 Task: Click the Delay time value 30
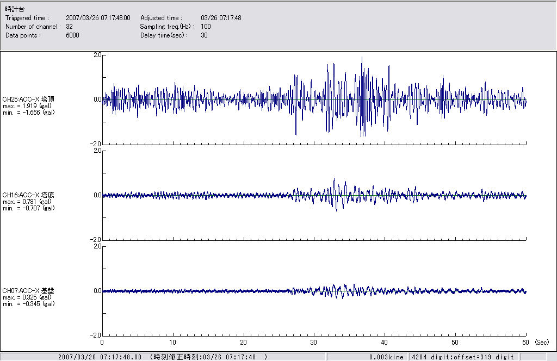point(204,35)
